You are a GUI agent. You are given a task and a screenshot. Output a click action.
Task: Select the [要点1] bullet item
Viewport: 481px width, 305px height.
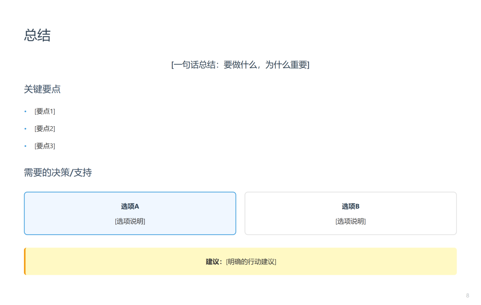pyautogui.click(x=45, y=111)
